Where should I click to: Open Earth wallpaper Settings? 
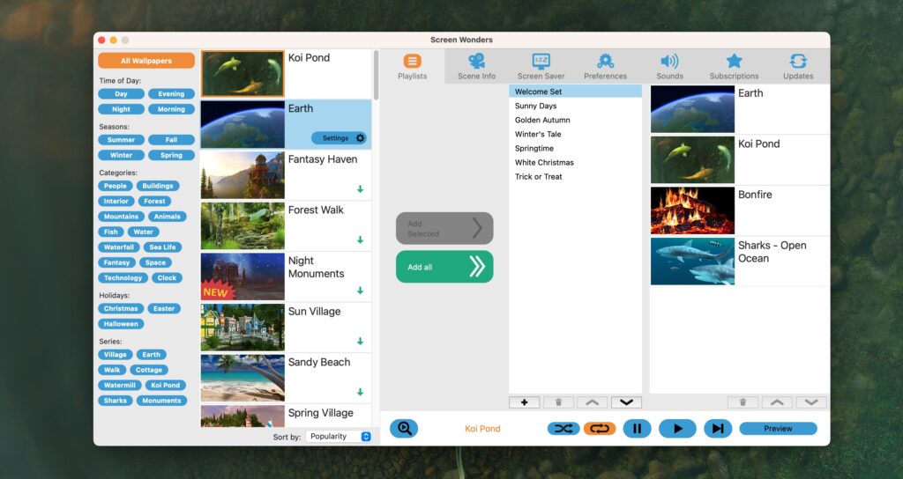340,138
